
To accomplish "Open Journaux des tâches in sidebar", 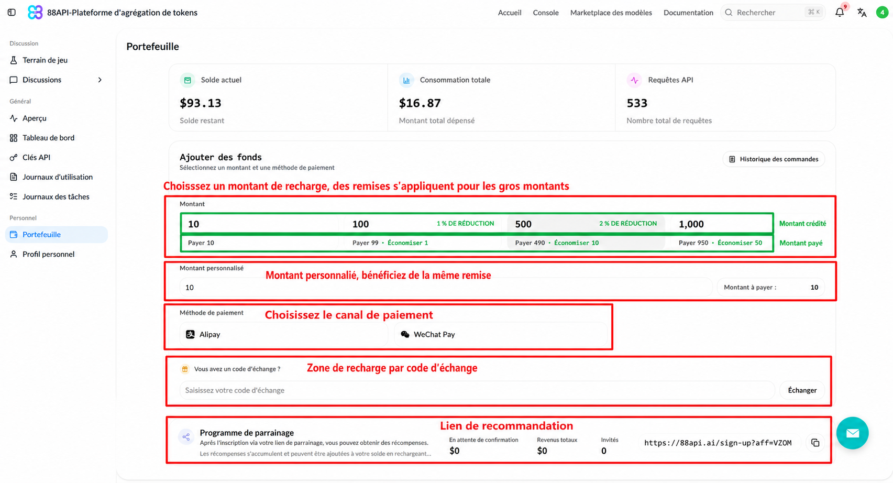I will click(57, 196).
